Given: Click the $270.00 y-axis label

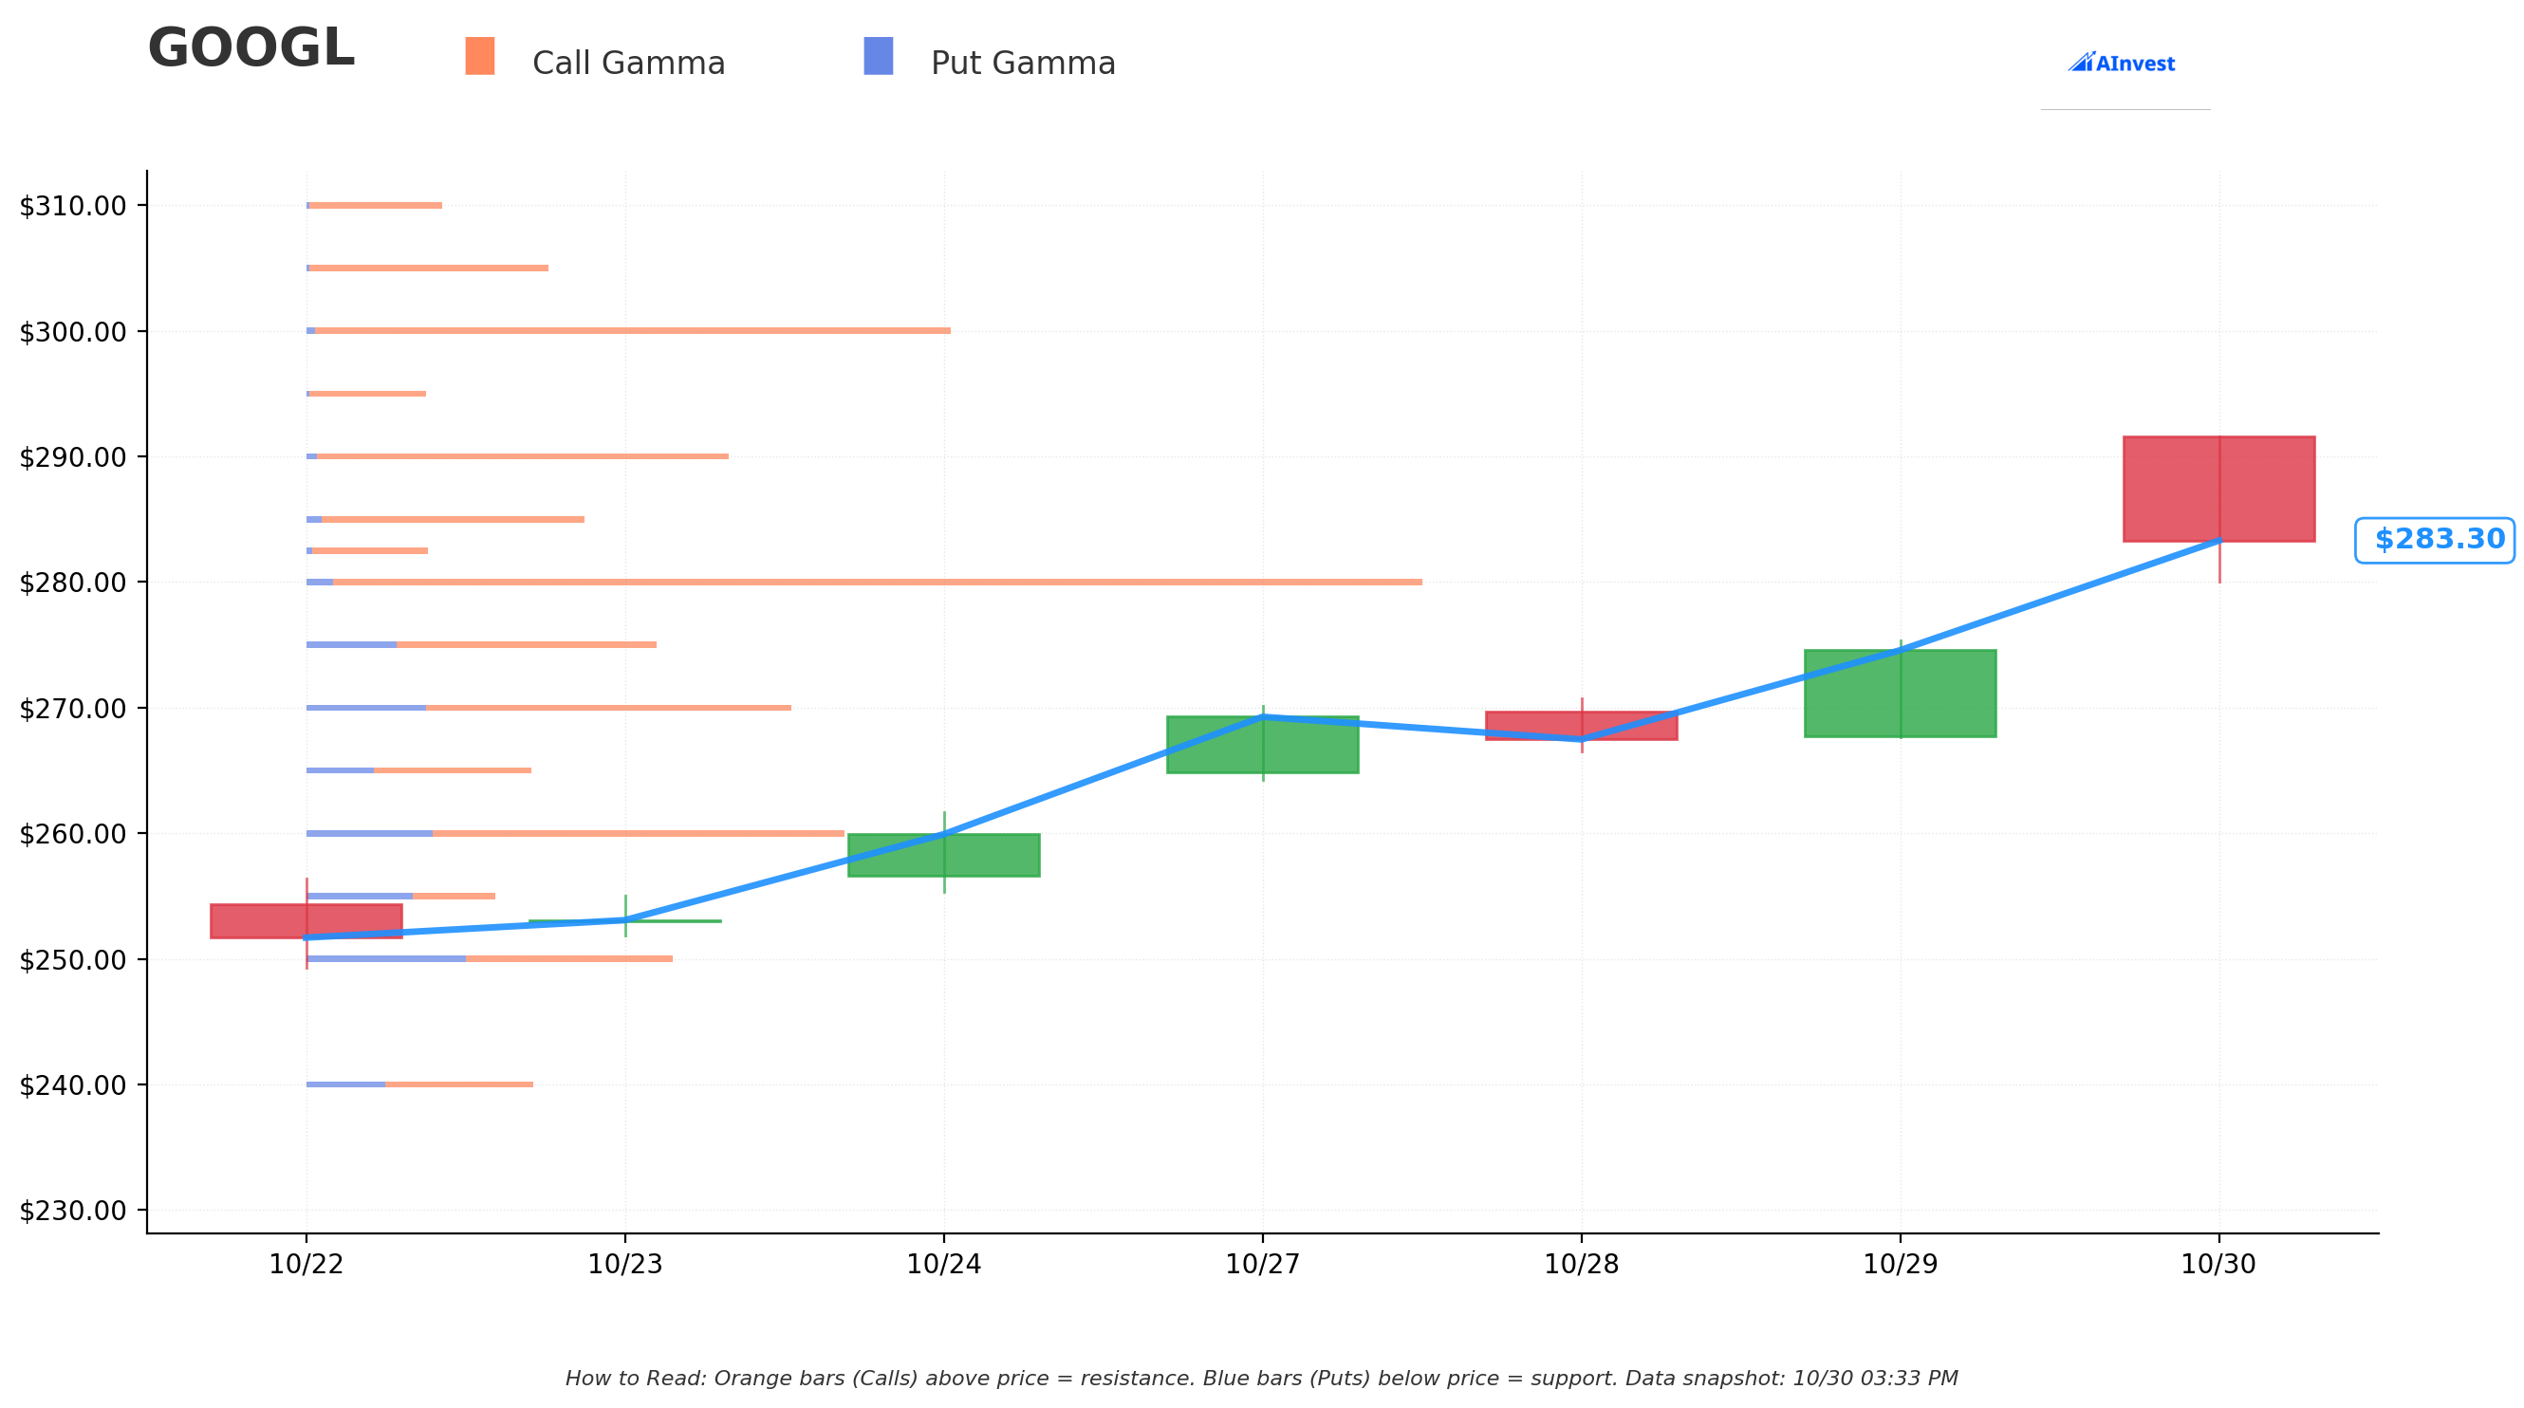Looking at the screenshot, I should point(72,709).
